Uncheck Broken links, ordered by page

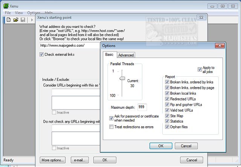[167, 88]
